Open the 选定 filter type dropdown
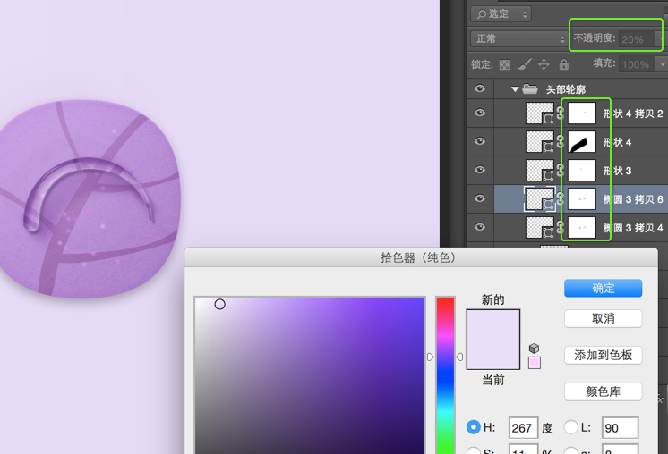Image resolution: width=668 pixels, height=454 pixels. pos(501,14)
